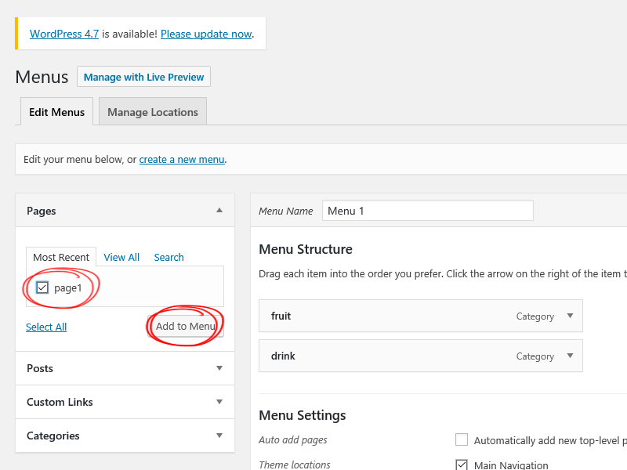Click the Add to Menu button
This screenshot has height=470, width=627.
click(186, 326)
